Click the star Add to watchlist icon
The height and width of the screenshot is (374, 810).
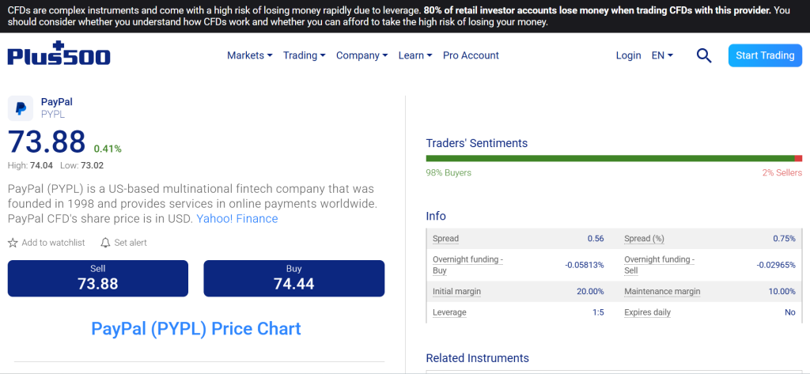13,243
